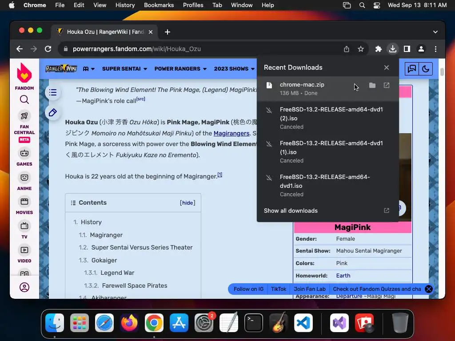455x341 pixels.
Task: Open the TikTok link in bottom bar
Action: [x=279, y=289]
